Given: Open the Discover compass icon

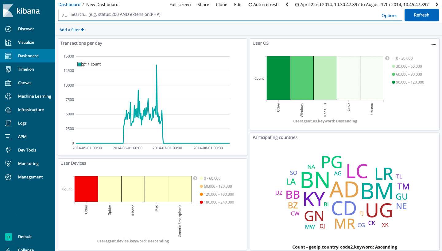Looking at the screenshot, I should (x=8, y=29).
